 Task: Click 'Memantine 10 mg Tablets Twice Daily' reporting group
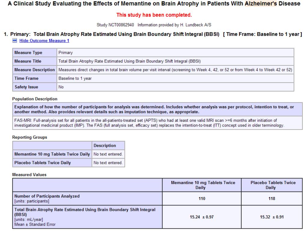pyautogui.click(x=52, y=154)
